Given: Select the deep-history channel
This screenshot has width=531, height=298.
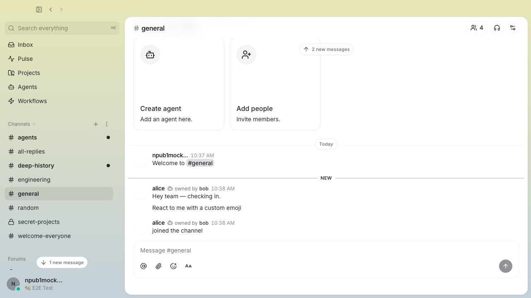Looking at the screenshot, I should coord(59,166).
